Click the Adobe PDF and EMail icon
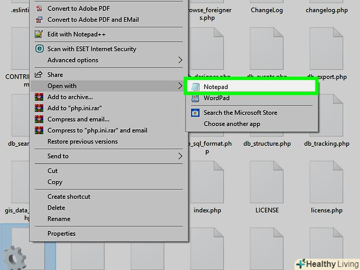The height and width of the screenshot is (270, 360). click(39, 20)
